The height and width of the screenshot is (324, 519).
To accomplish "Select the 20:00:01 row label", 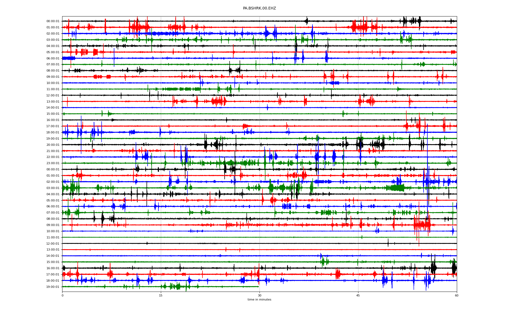I will (x=53, y=145).
